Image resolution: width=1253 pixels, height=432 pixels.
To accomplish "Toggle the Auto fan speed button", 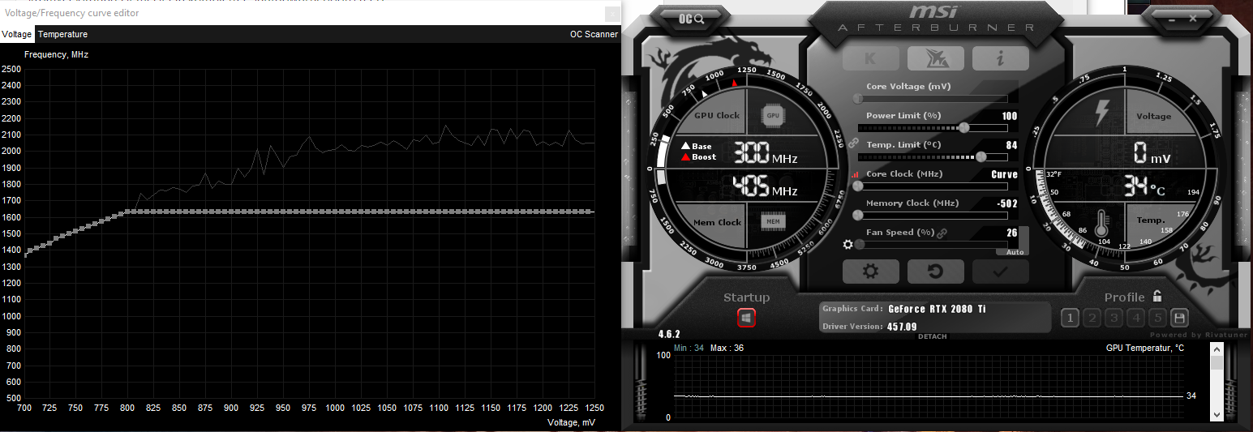I will [x=1015, y=252].
